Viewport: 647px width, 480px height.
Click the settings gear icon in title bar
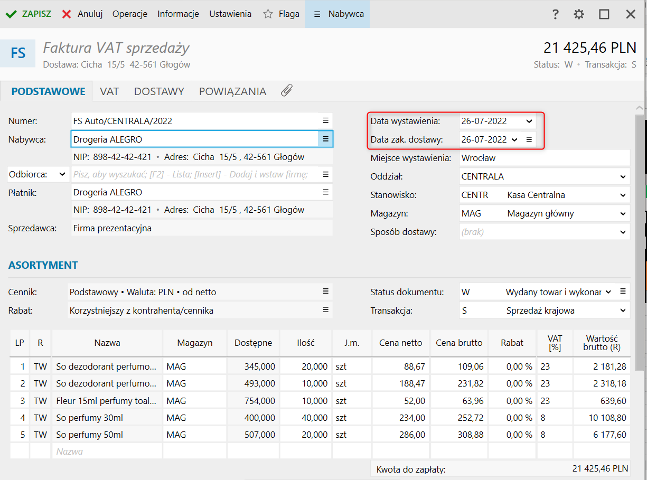[x=579, y=14]
